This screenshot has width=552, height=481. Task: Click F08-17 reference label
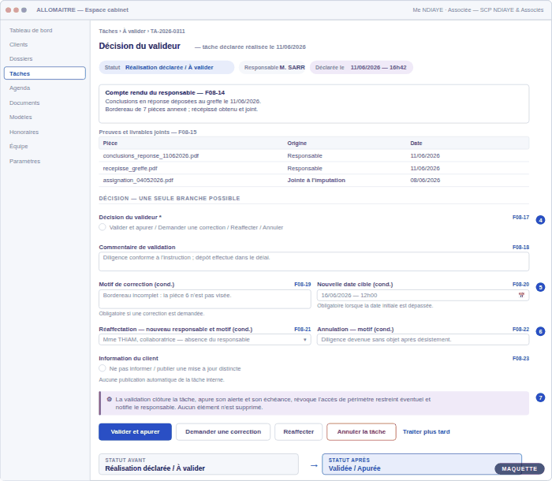520,218
